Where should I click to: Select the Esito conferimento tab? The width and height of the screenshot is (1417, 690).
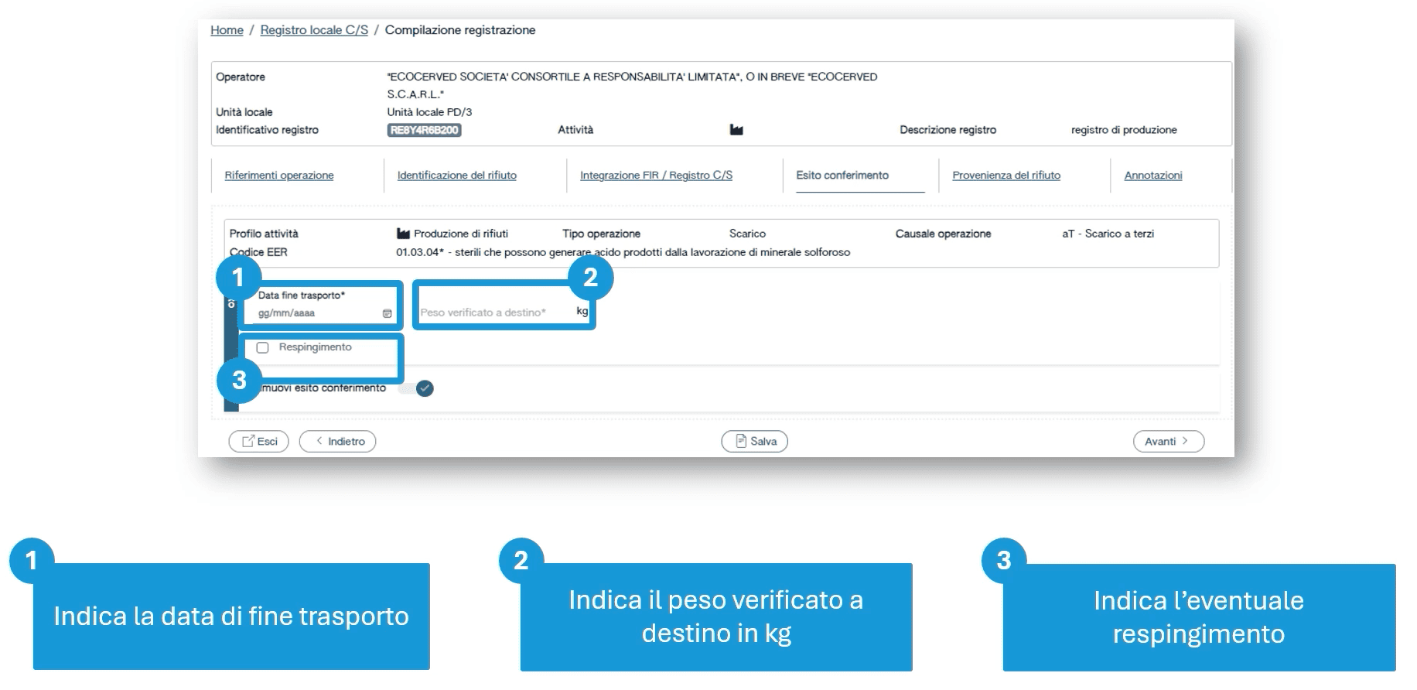pyautogui.click(x=842, y=176)
